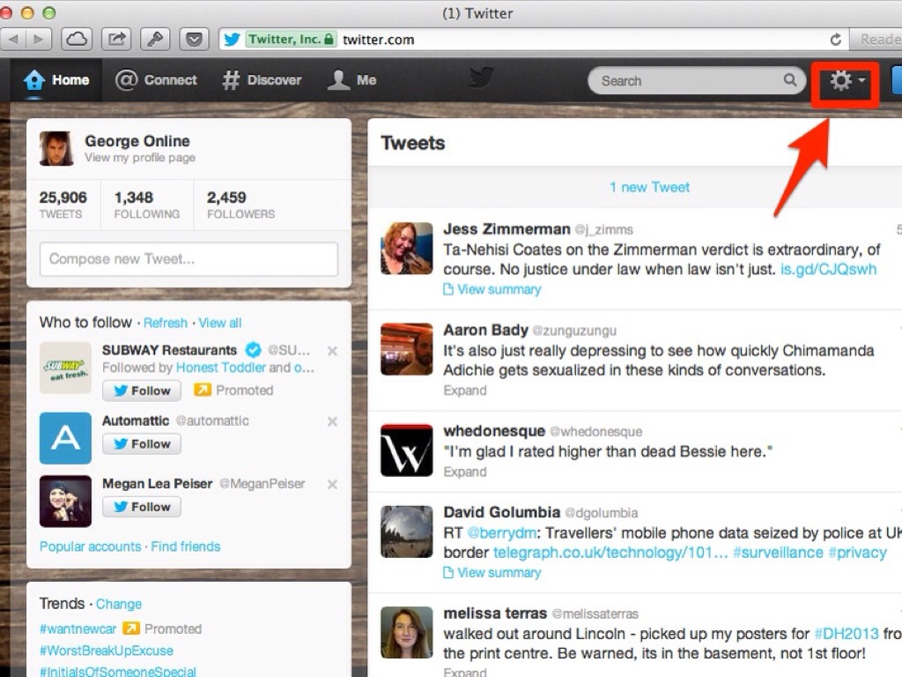Viewport: 902px width, 677px height.
Task: Reload the page with the refresh icon
Action: [x=835, y=40]
